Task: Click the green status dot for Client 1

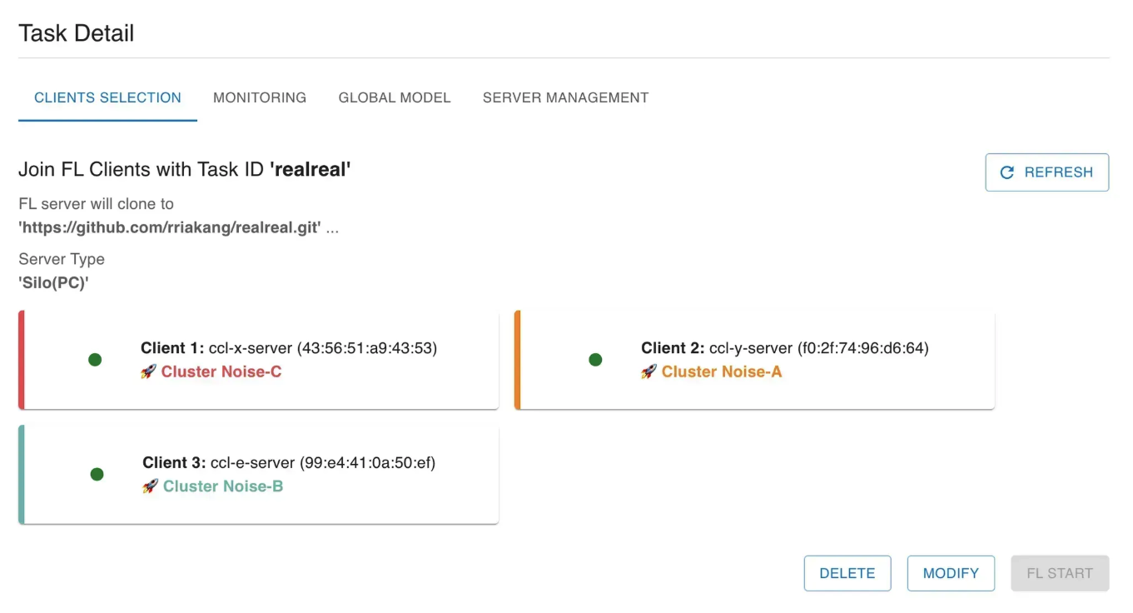Action: (95, 360)
